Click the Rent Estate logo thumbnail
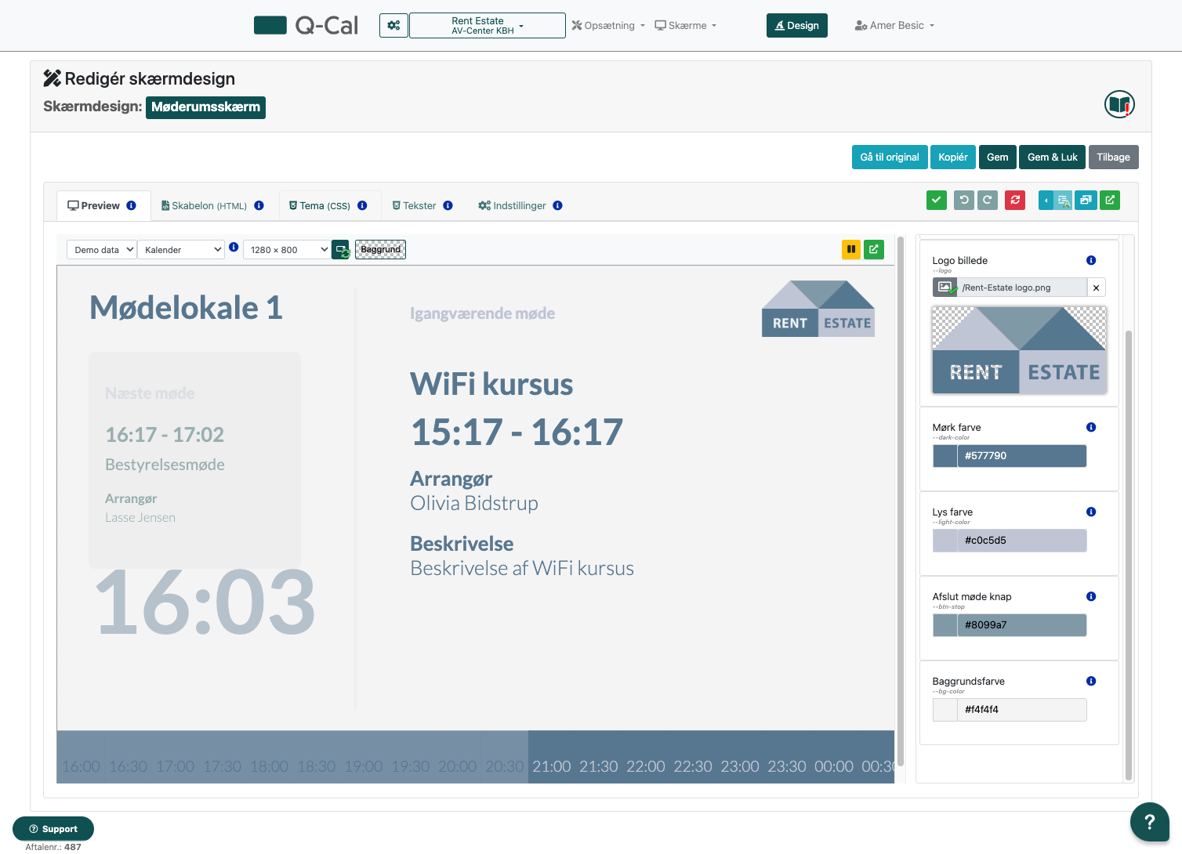 tap(1019, 349)
